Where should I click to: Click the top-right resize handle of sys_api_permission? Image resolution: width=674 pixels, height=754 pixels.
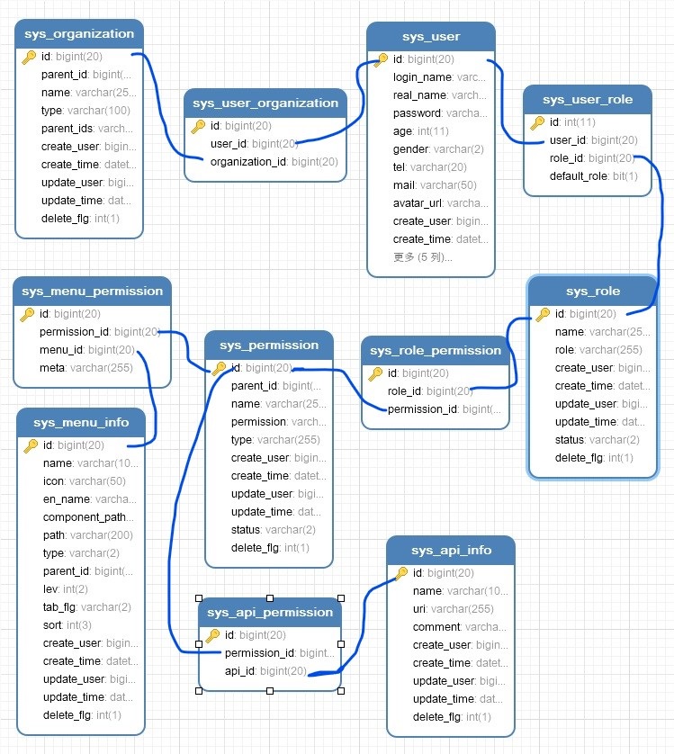coord(341,598)
